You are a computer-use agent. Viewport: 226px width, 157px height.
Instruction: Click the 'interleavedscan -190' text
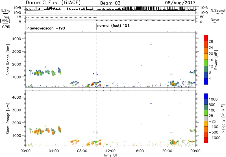point(45,28)
